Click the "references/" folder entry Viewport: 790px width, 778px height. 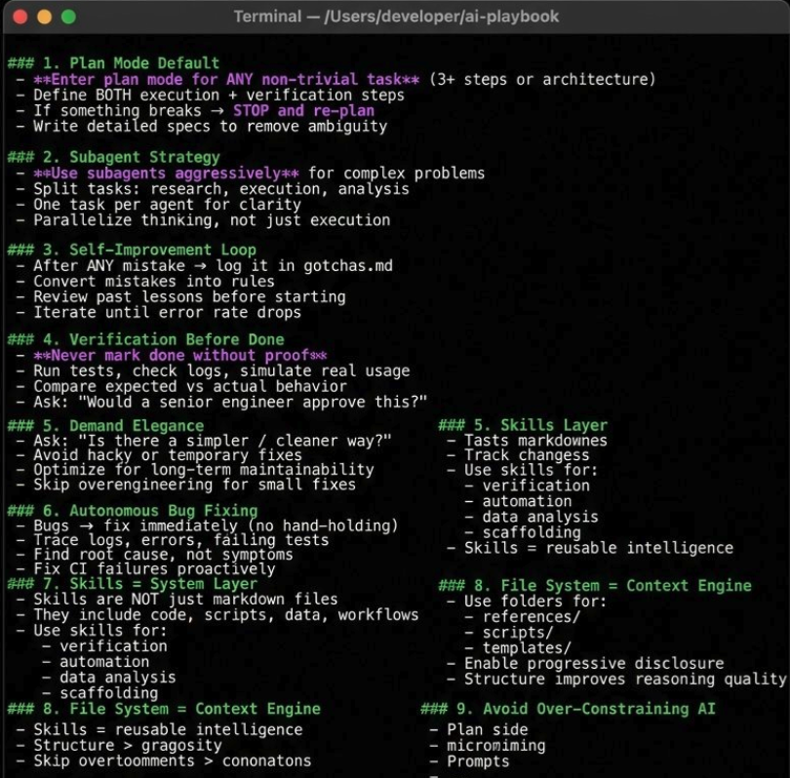(531, 616)
